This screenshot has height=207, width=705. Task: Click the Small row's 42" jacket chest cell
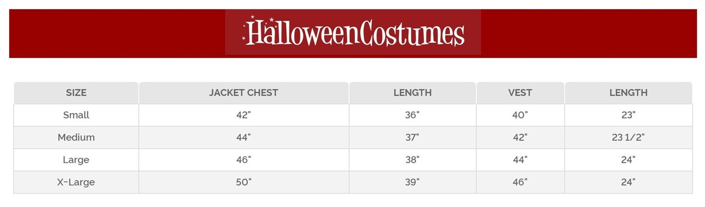pos(243,115)
